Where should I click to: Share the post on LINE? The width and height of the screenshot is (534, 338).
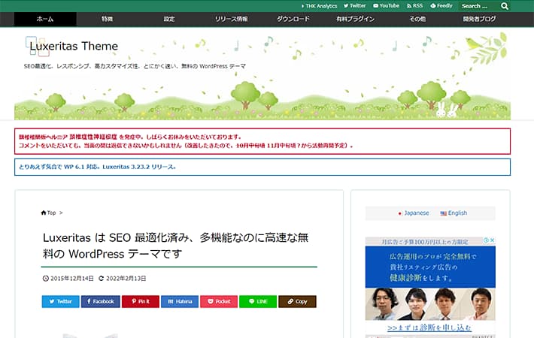(258, 301)
